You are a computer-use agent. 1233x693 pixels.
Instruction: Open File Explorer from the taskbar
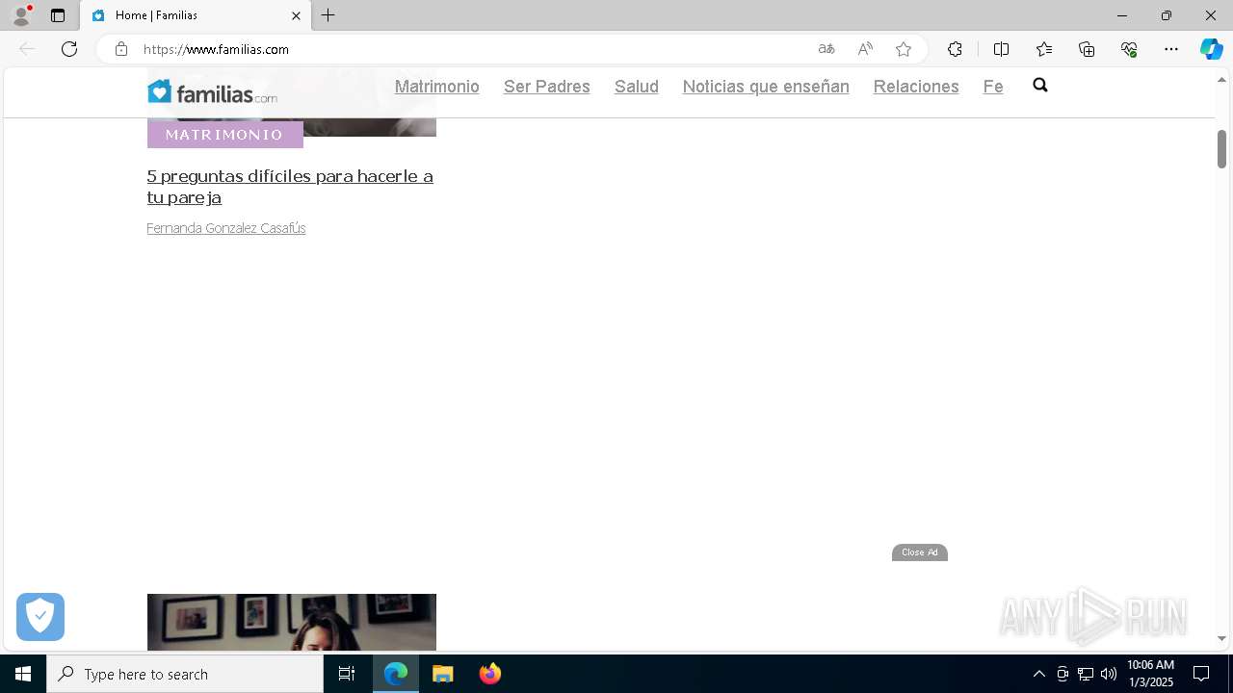click(443, 674)
